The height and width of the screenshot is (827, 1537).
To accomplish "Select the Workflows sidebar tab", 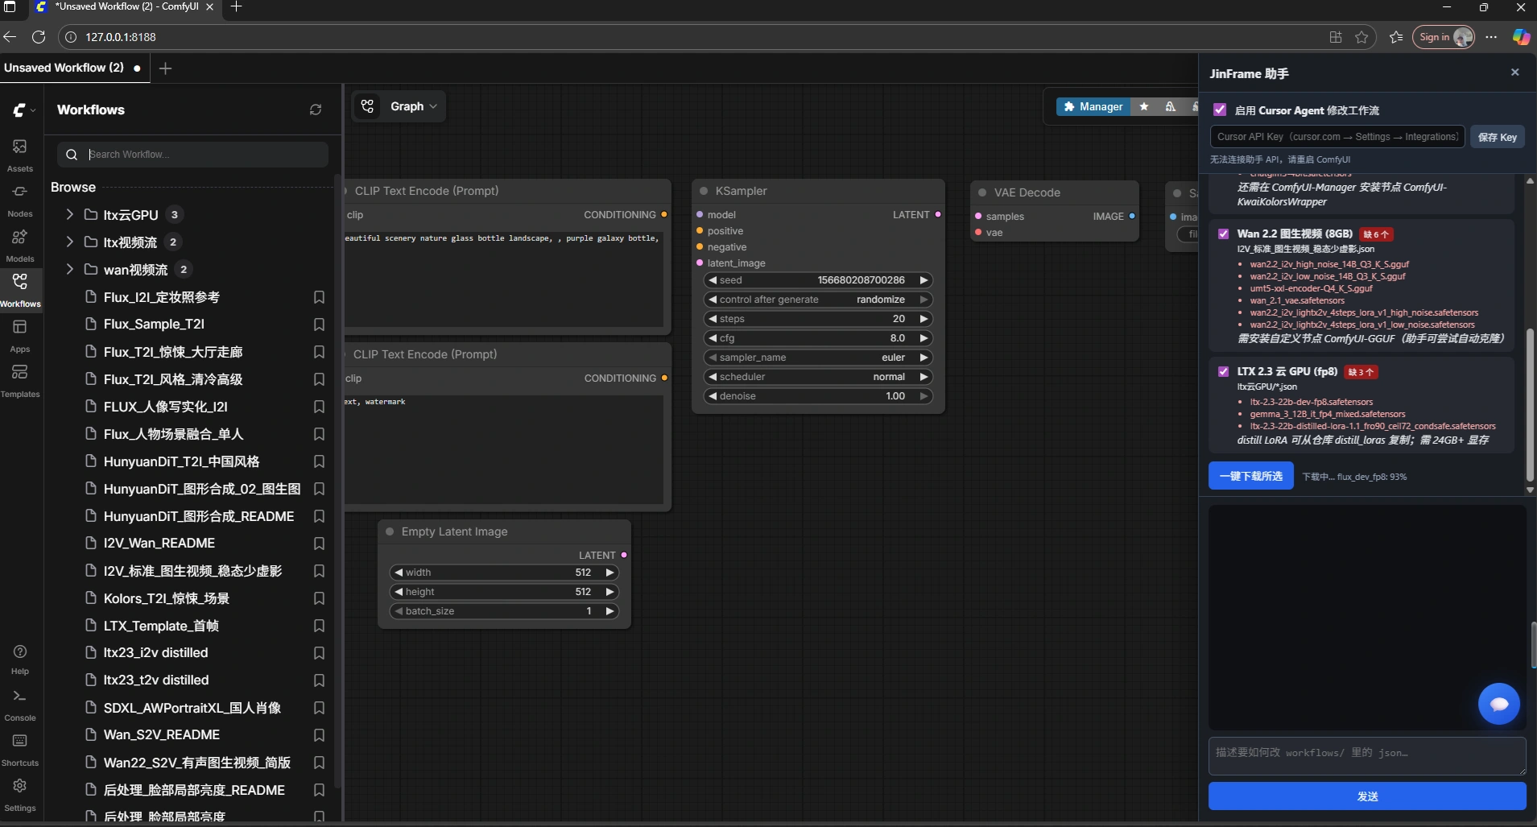I will [x=20, y=290].
